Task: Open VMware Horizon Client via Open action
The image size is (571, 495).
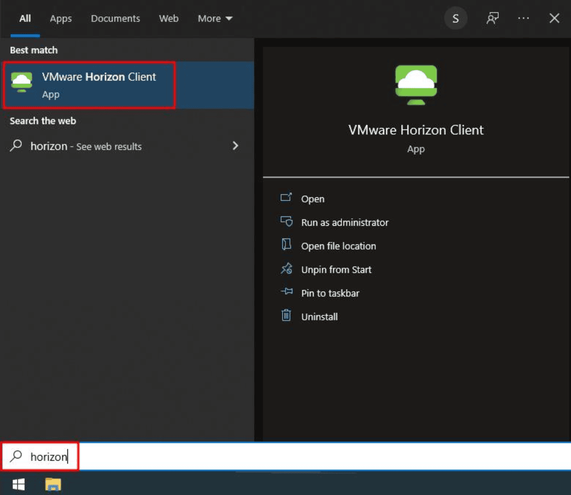Action: click(313, 199)
